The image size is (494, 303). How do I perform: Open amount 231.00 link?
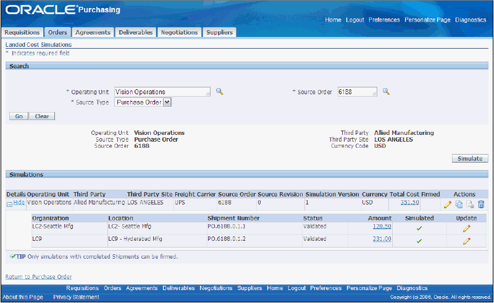(382, 239)
